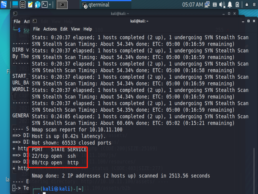258x194 pixels.
Task: Open the View menu in front terminal
Action: 75,29
